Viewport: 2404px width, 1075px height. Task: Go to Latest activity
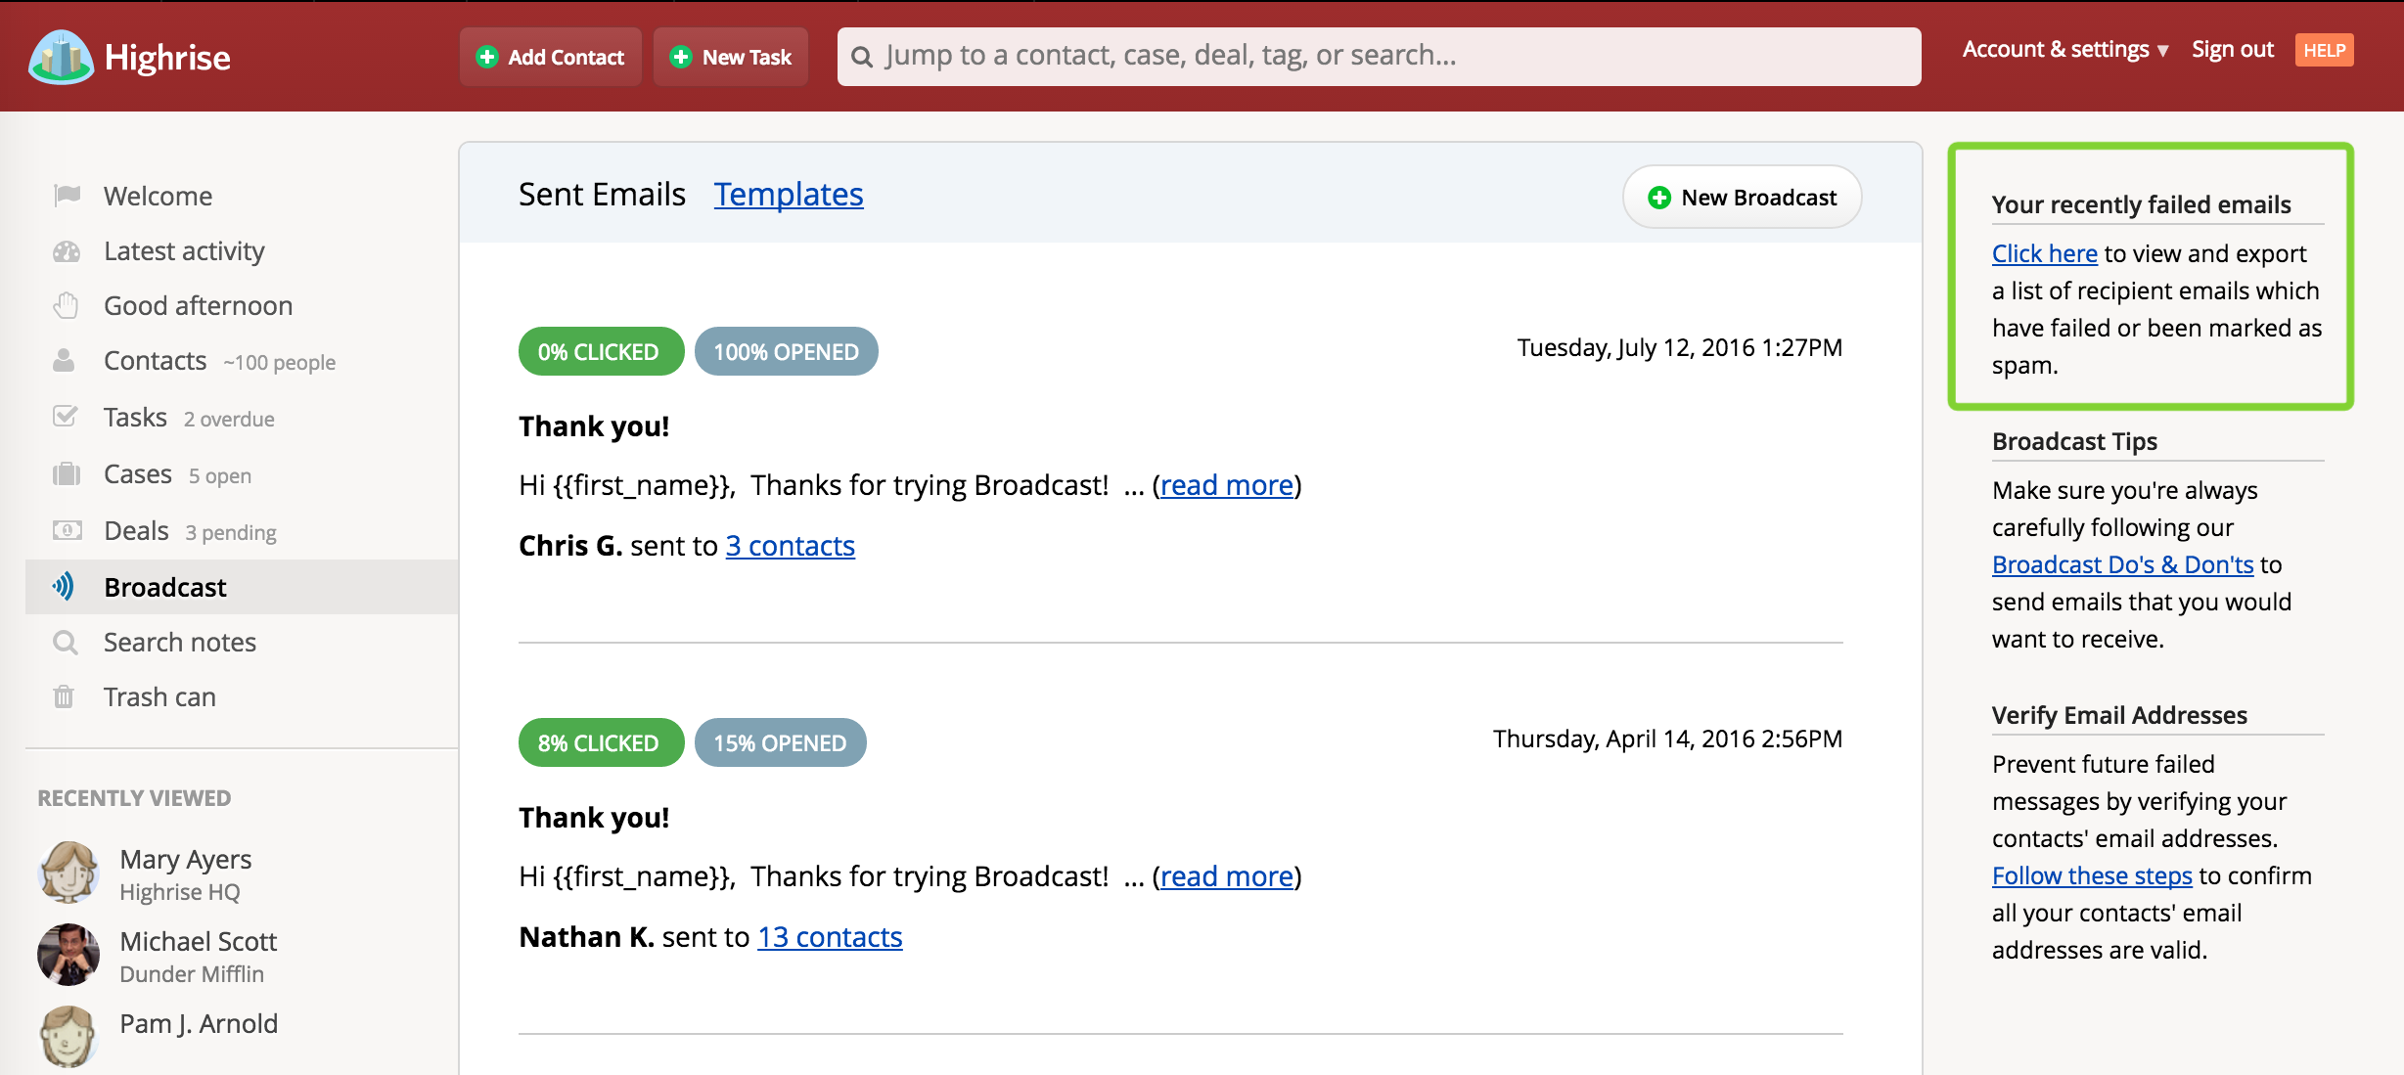184,251
